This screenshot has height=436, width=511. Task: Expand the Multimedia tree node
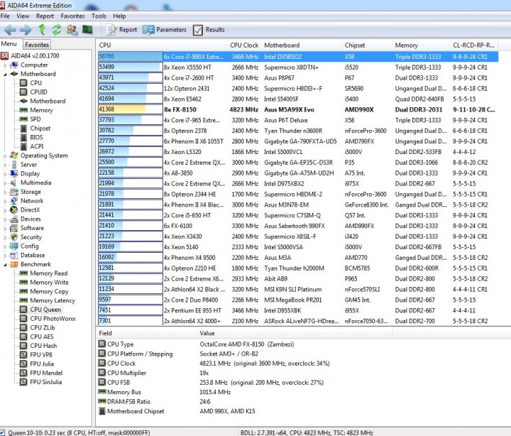(x=5, y=183)
